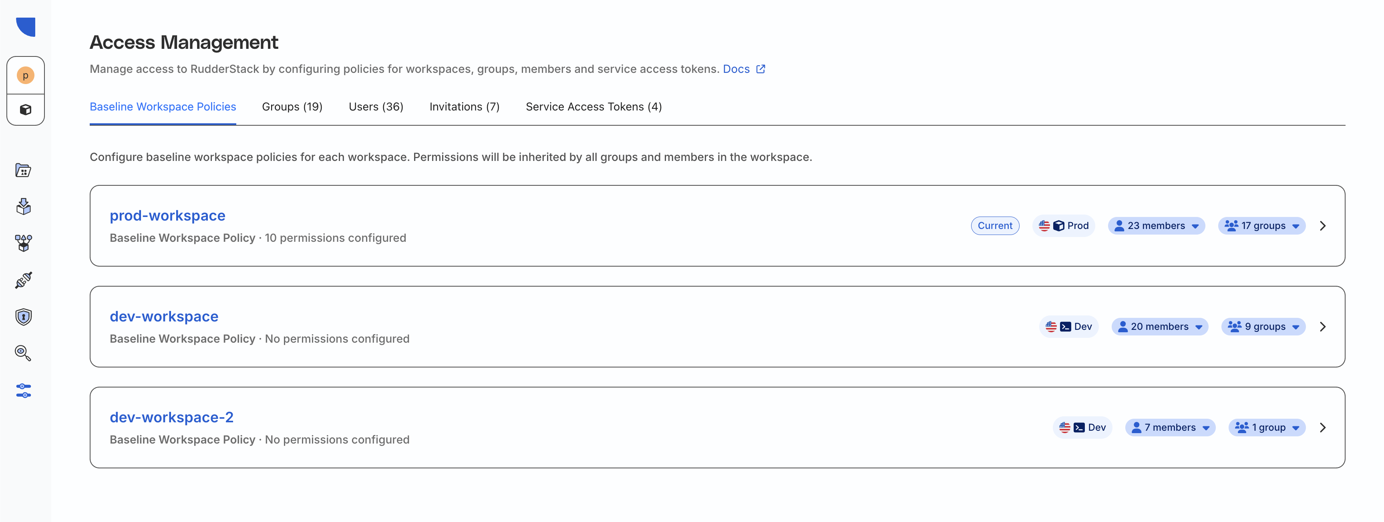The height and width of the screenshot is (522, 1384).
Task: Open the Docs link
Action: 736,69
